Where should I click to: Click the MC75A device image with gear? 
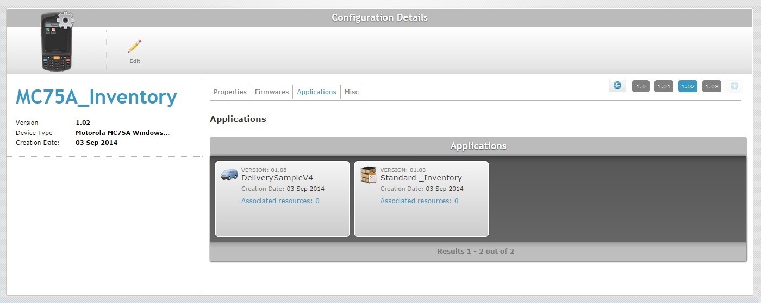click(57, 41)
